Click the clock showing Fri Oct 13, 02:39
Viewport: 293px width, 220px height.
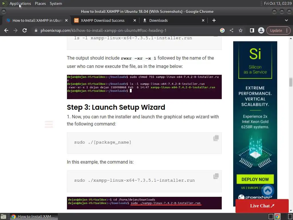(278, 3)
